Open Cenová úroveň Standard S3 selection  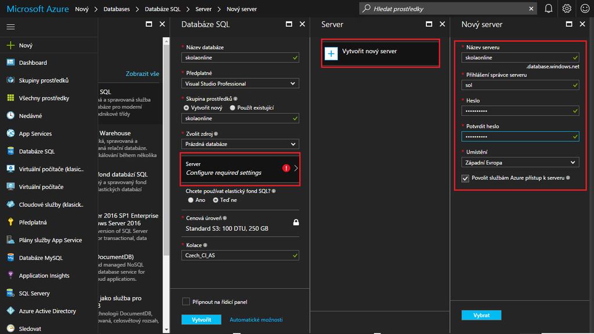[240, 223]
